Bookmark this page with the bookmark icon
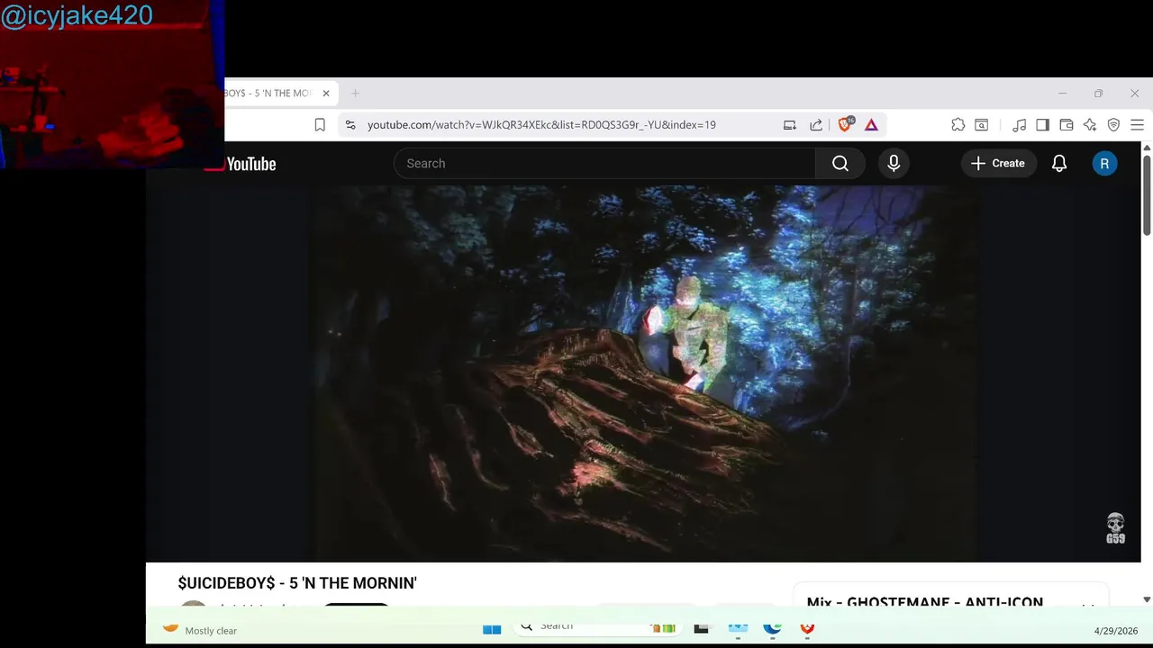The width and height of the screenshot is (1153, 648). pos(320,125)
